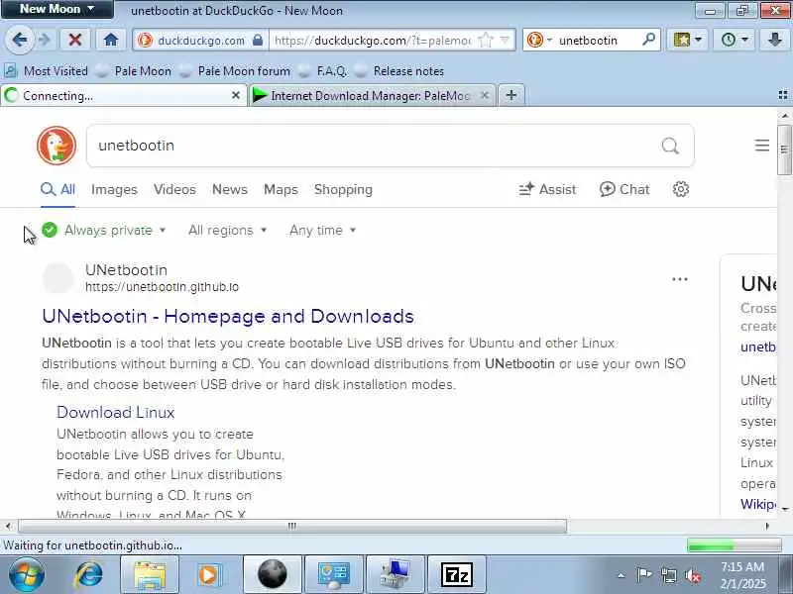Click the scroll down arrow
793x594 pixels.
pyautogui.click(x=785, y=509)
